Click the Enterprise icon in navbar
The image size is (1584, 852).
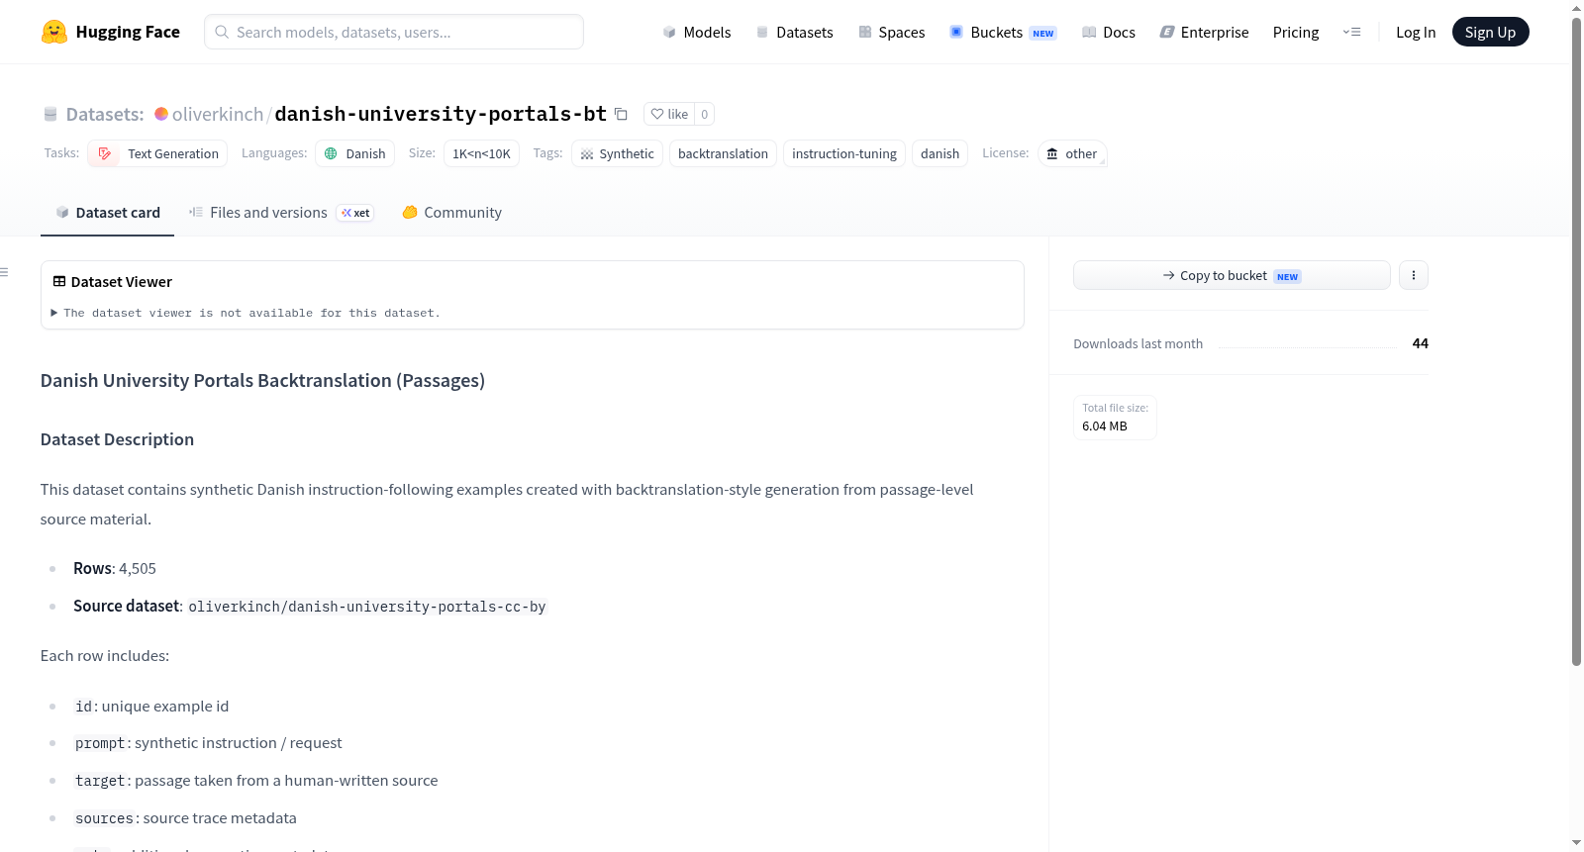tap(1167, 32)
